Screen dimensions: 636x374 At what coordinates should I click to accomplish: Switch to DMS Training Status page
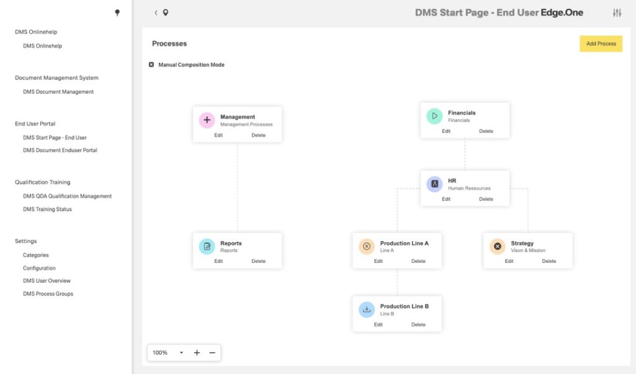[48, 209]
